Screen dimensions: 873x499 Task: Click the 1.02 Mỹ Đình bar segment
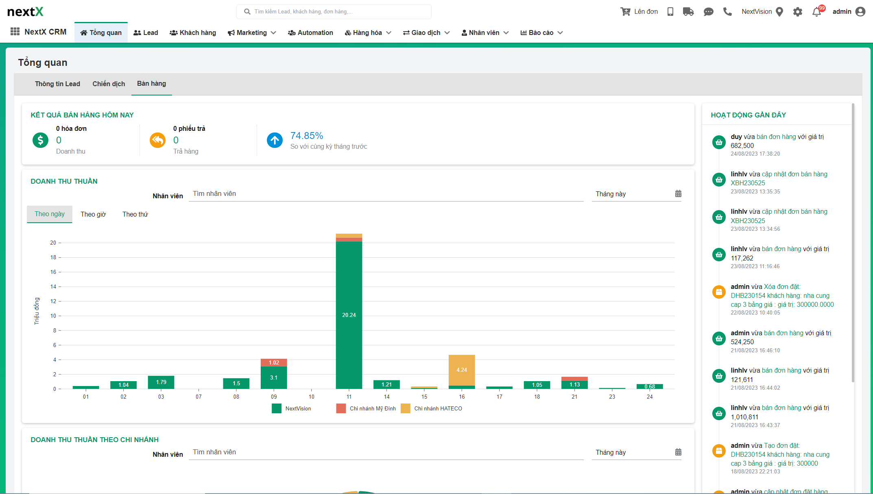274,362
